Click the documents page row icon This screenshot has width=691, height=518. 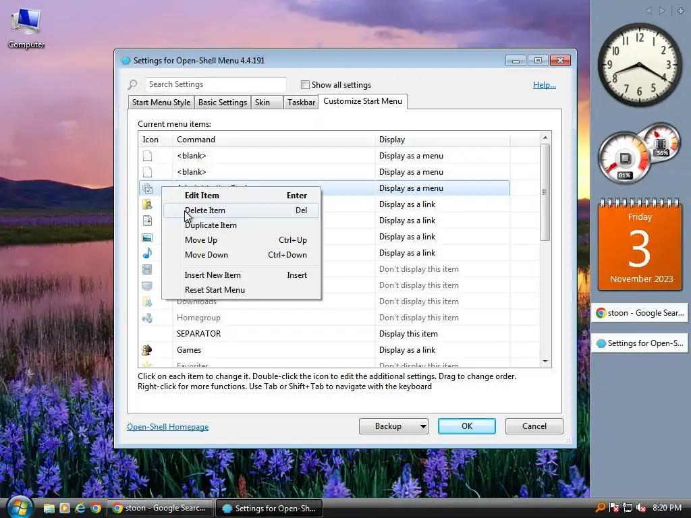(x=148, y=221)
